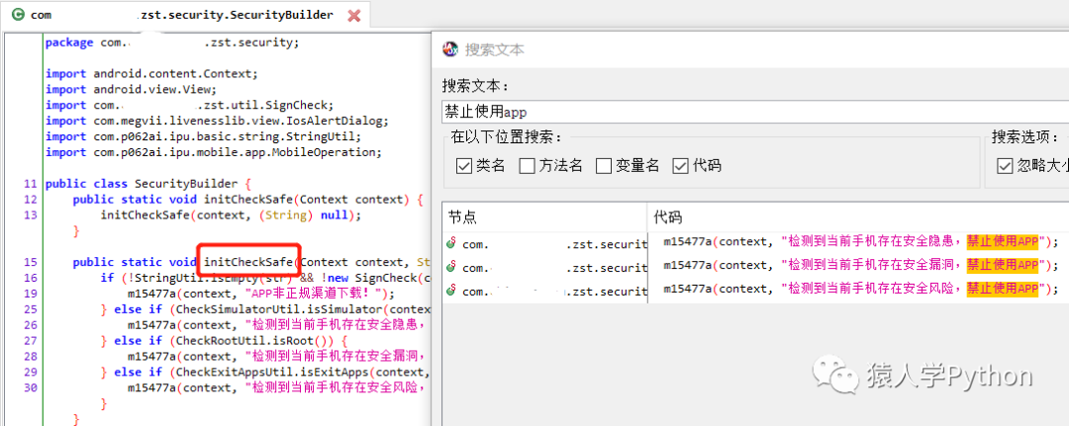Click the search text input field
The height and width of the screenshot is (426, 1069).
pyautogui.click(x=755, y=112)
